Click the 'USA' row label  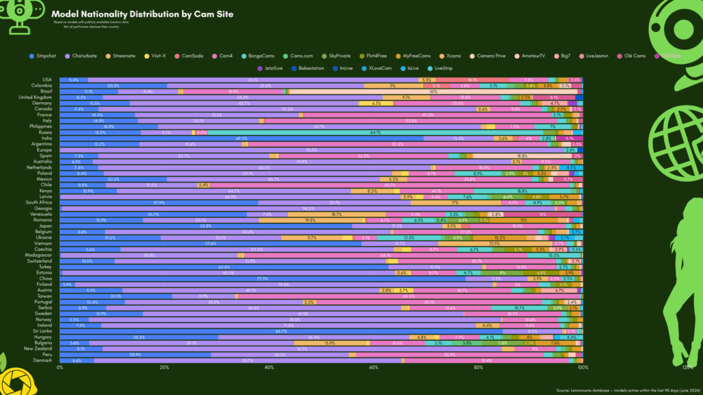pyautogui.click(x=47, y=80)
